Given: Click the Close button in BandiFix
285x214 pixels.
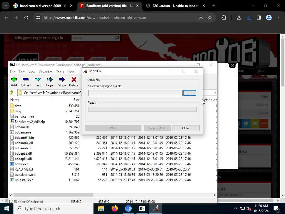Looking at the screenshot, I should click(x=186, y=128).
